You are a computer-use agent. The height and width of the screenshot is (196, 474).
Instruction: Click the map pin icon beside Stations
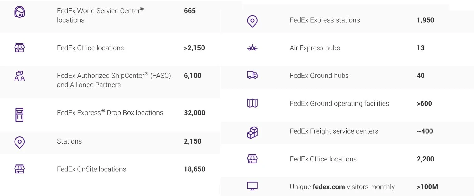[x=19, y=143]
